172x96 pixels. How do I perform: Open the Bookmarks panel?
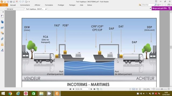point(2,16)
